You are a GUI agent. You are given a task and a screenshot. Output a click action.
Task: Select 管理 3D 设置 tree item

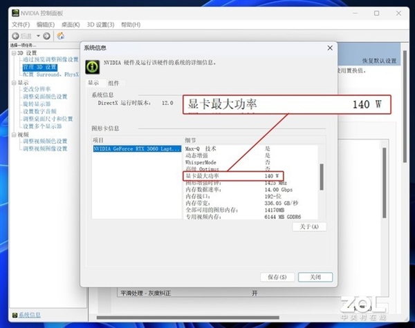click(39, 67)
